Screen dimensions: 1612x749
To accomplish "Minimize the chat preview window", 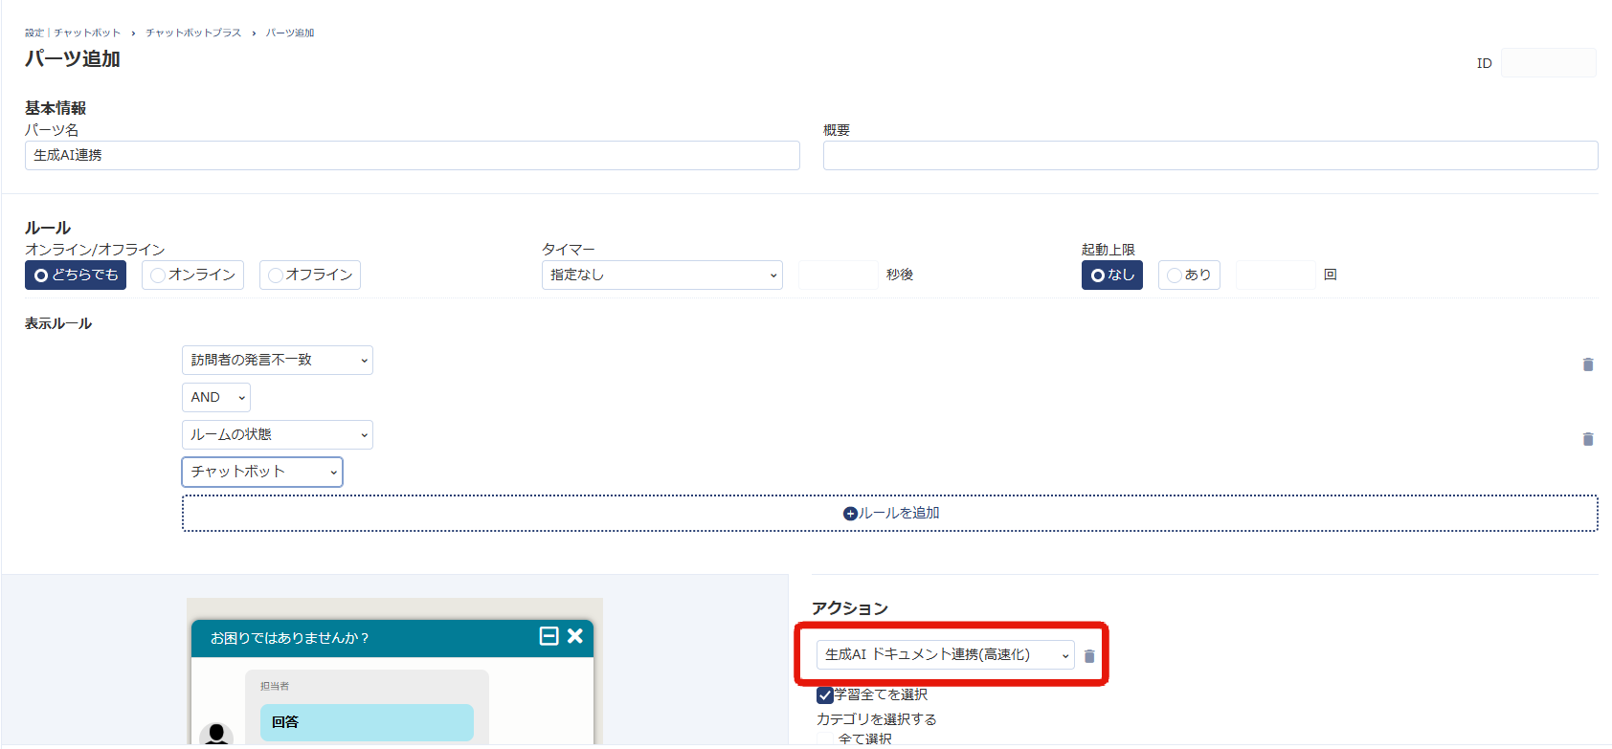I will pos(549,636).
